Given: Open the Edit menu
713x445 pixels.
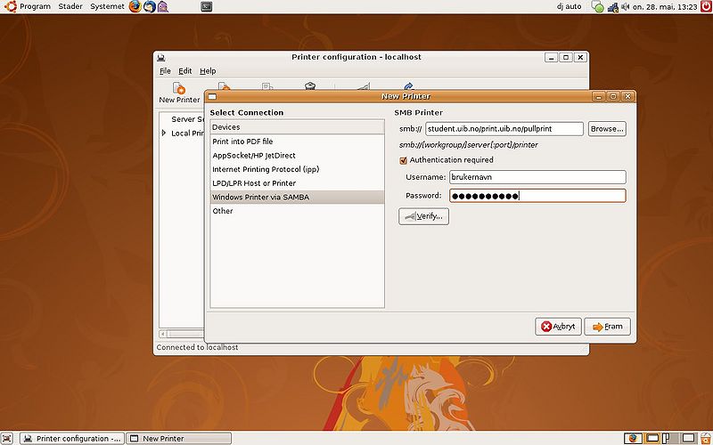Looking at the screenshot, I should [x=184, y=71].
